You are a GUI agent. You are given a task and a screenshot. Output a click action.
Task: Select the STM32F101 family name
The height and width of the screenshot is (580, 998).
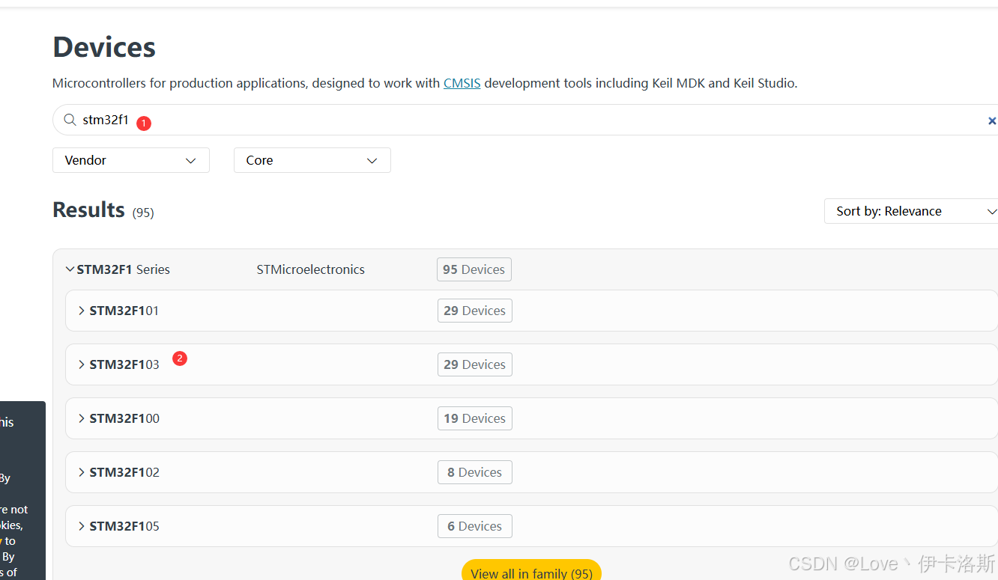(x=124, y=311)
